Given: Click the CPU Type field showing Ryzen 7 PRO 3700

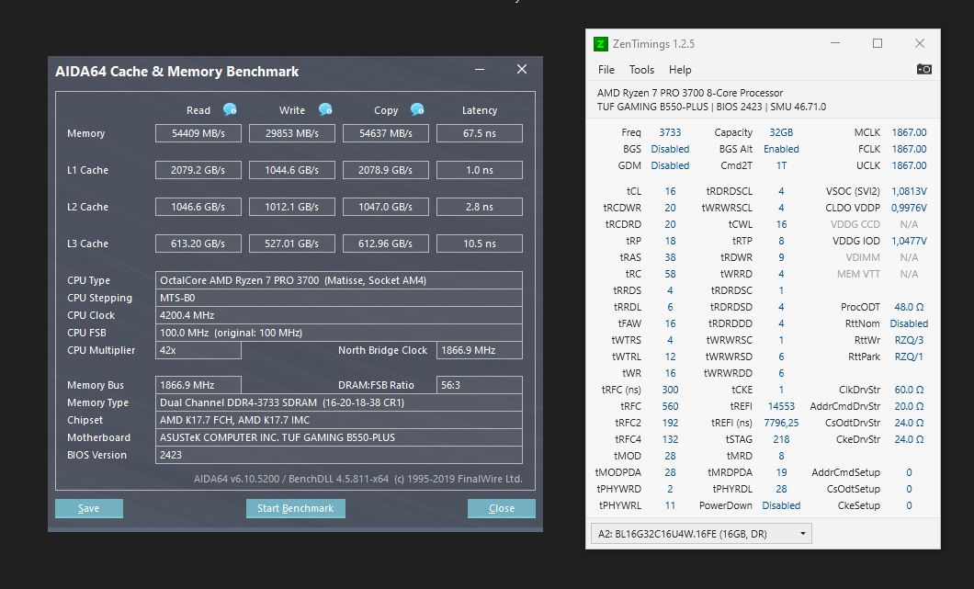Looking at the screenshot, I should 338,280.
